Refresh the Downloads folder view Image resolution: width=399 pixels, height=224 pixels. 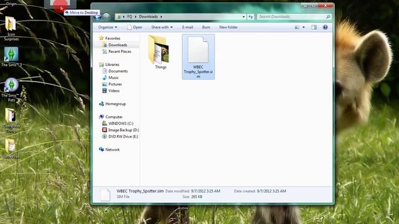(x=251, y=17)
